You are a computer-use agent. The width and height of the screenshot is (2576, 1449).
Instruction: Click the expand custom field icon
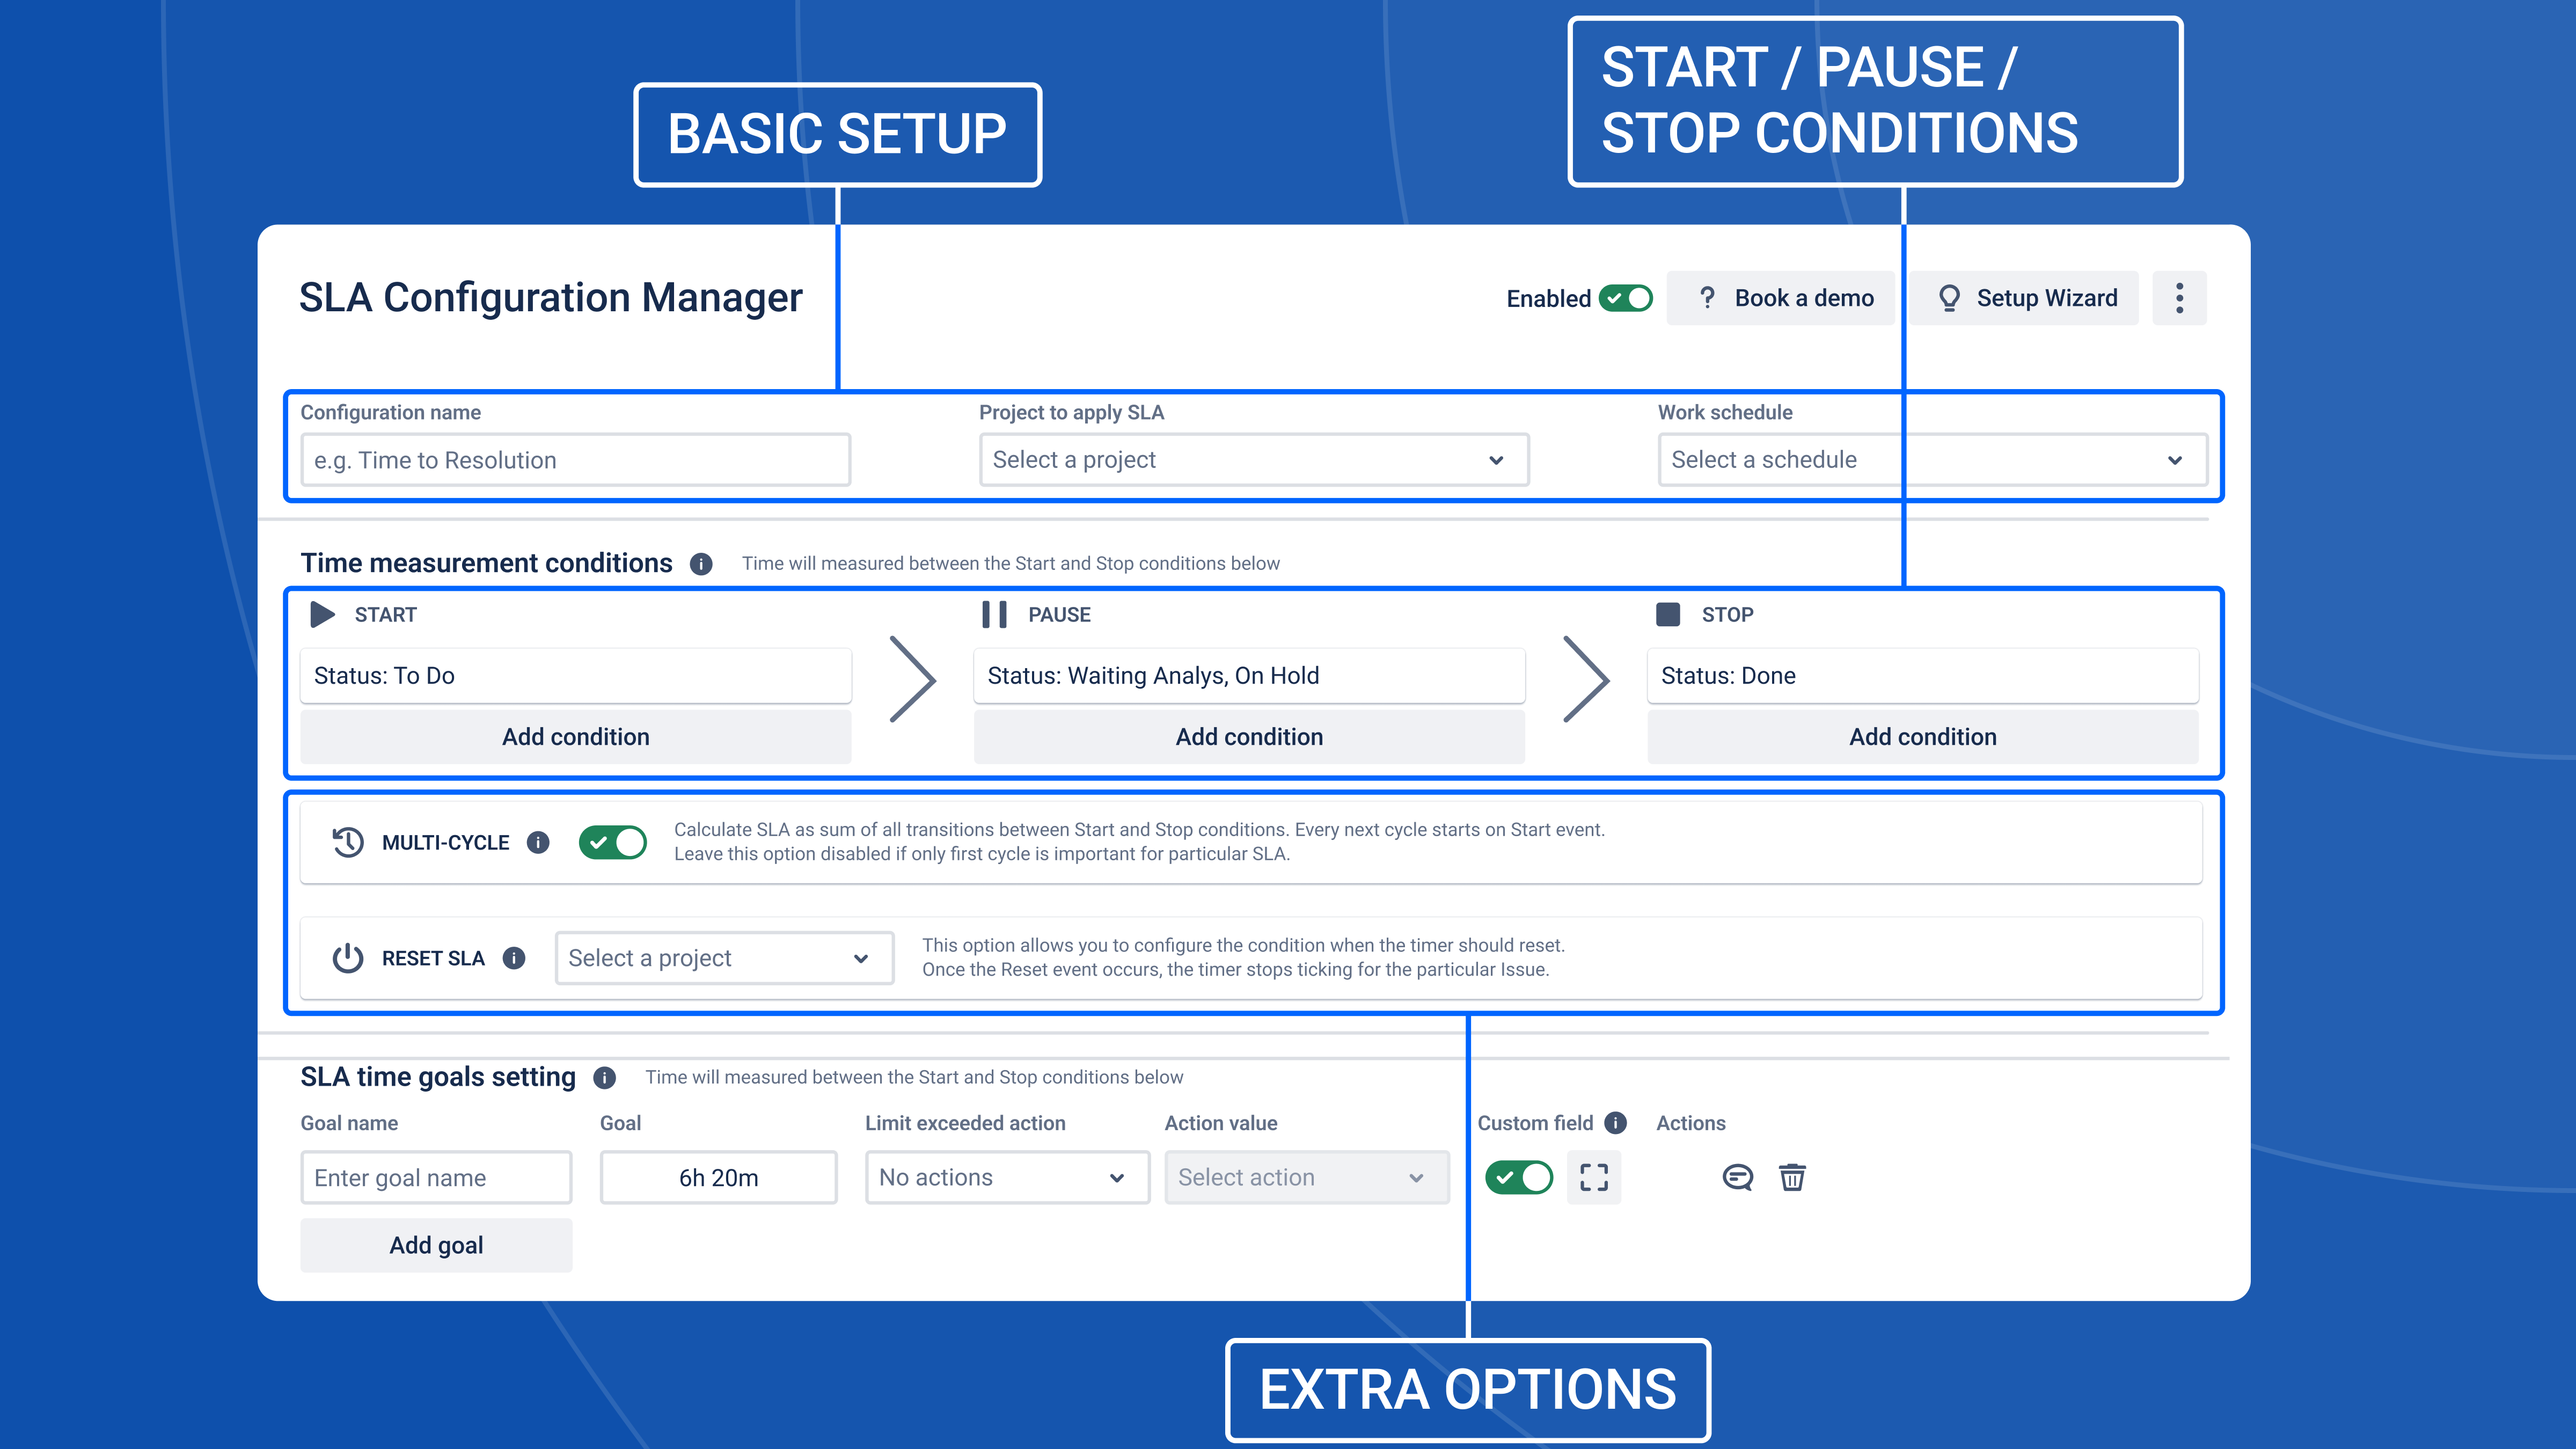tap(1594, 1177)
